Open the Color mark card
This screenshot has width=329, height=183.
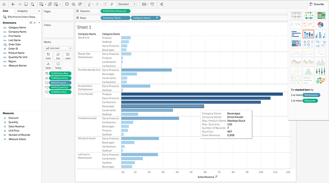click(x=49, y=56)
